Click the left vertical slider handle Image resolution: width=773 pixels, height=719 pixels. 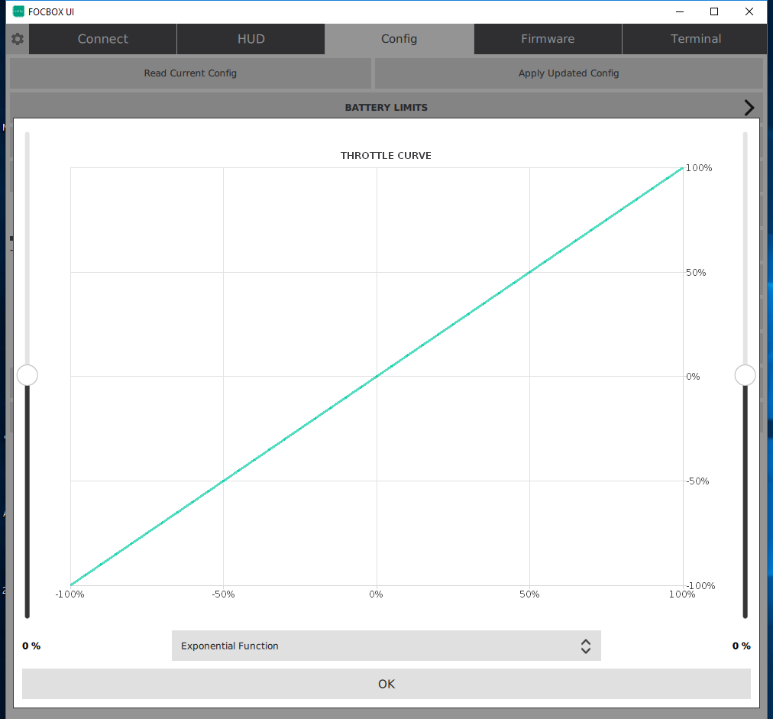pyautogui.click(x=27, y=375)
